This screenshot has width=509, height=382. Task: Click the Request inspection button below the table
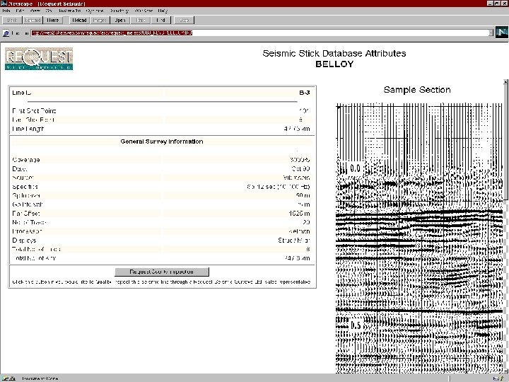tap(162, 272)
